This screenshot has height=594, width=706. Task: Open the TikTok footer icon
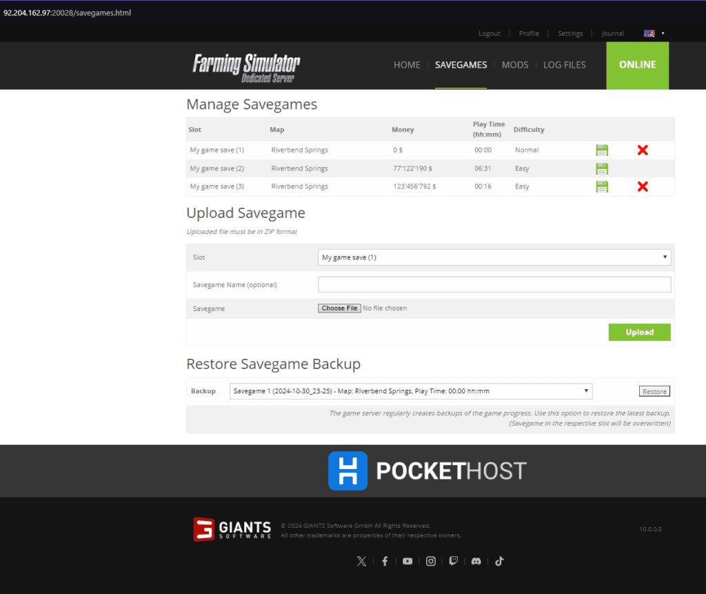[x=499, y=562]
